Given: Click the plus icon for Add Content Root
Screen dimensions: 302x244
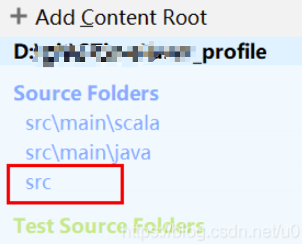Looking at the screenshot, I should pyautogui.click(x=19, y=16).
